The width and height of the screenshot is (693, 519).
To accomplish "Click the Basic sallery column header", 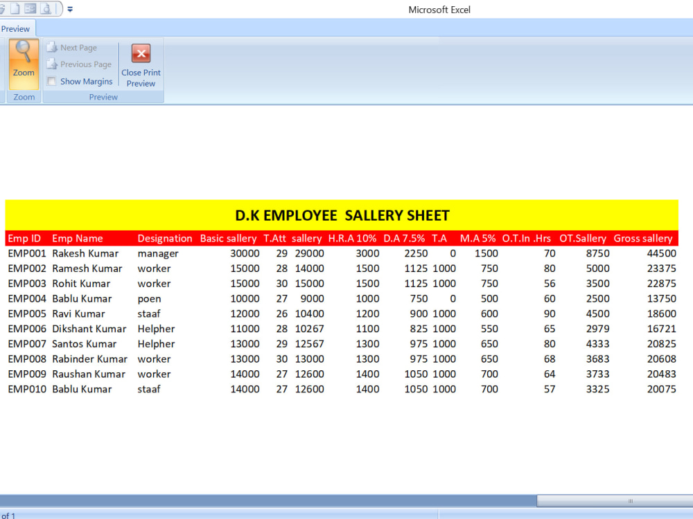I will (228, 238).
